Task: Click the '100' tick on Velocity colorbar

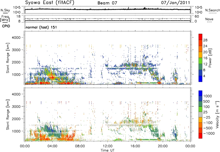Action: pyautogui.click(x=207, y=107)
